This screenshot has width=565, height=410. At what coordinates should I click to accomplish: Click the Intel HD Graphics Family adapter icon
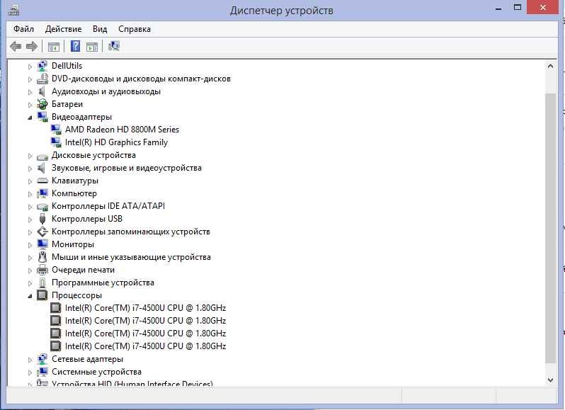click(x=56, y=142)
